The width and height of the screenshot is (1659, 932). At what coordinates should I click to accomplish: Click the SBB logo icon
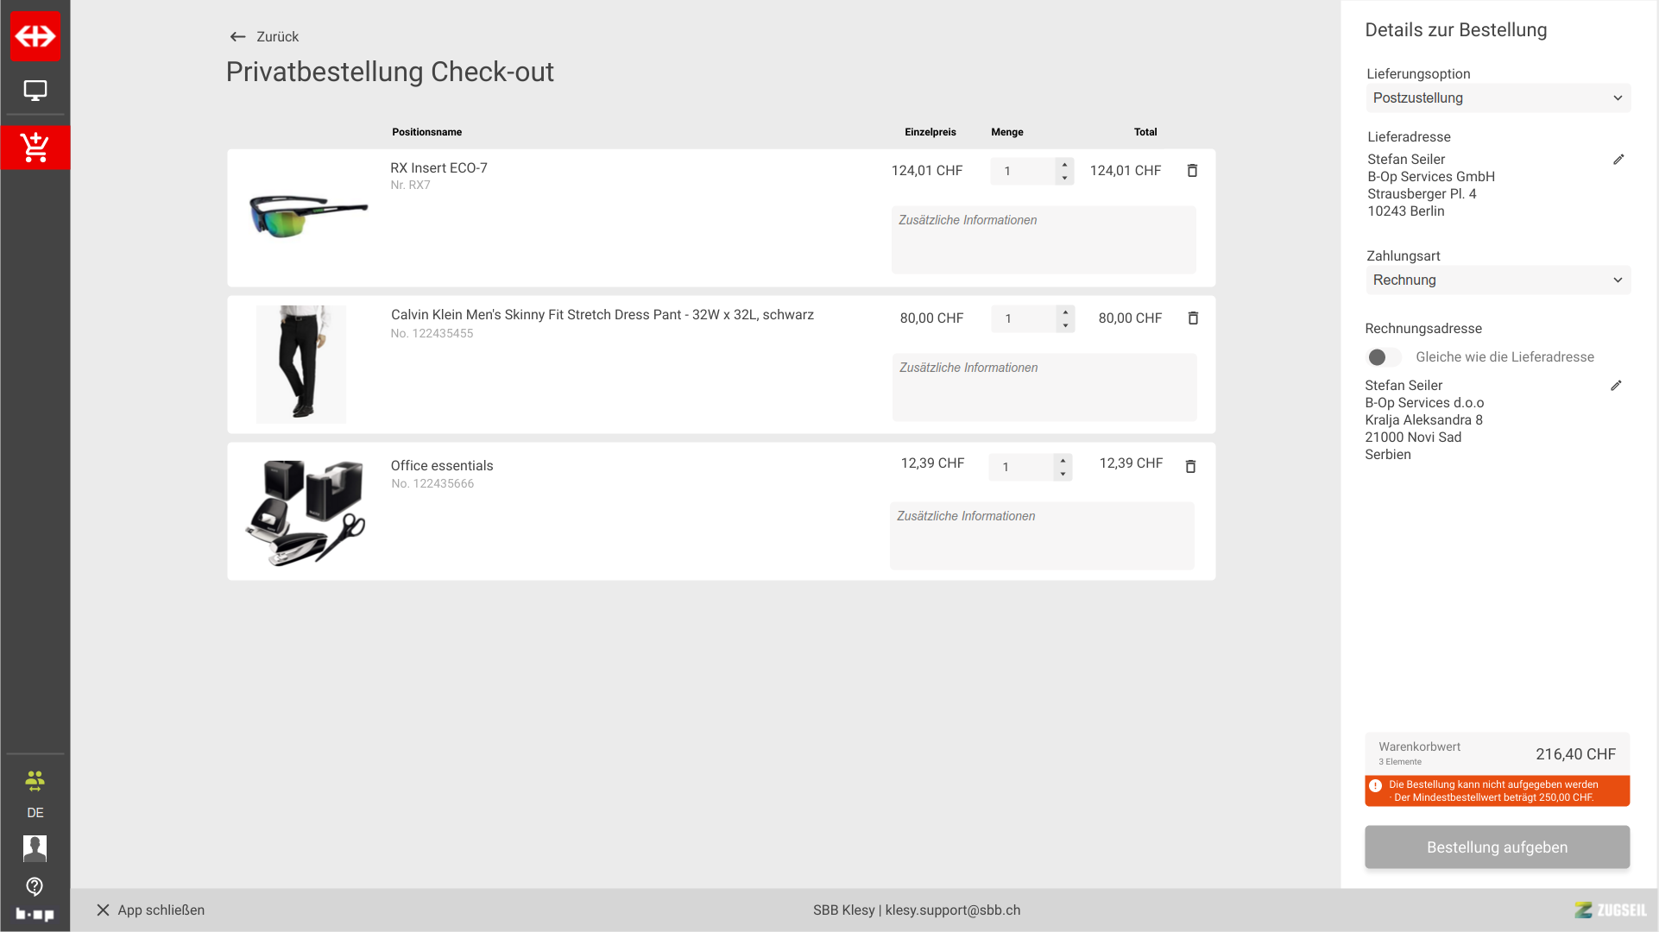click(35, 36)
